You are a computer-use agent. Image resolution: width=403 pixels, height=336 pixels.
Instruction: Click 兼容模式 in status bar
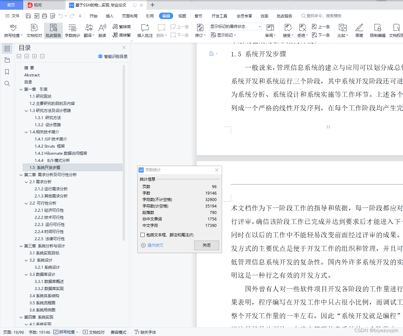click(118, 332)
